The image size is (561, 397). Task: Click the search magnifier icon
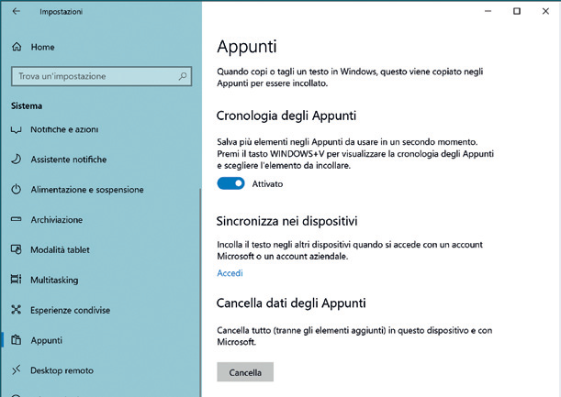tap(183, 76)
